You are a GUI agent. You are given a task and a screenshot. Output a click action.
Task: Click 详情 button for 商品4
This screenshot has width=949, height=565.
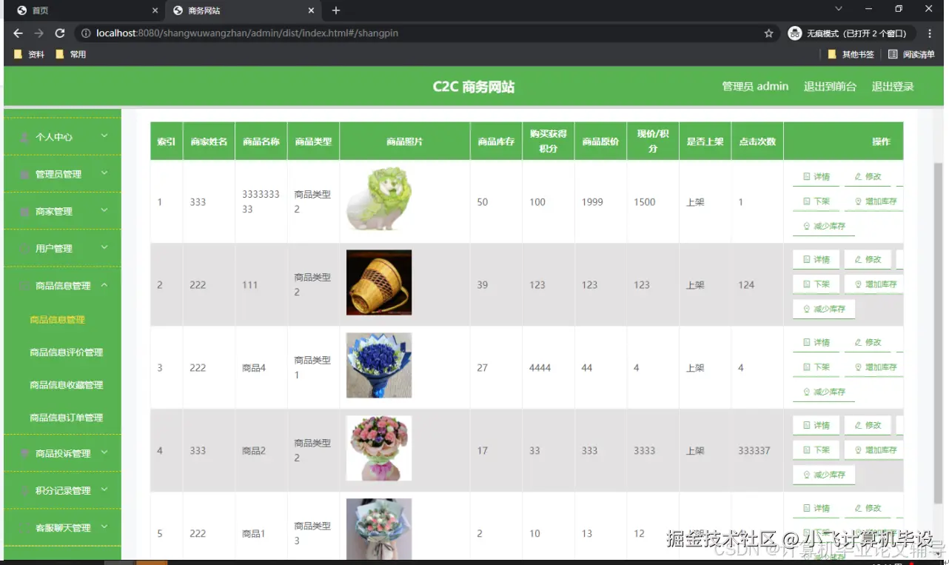coord(816,343)
